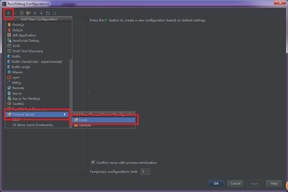The image size is (288, 192).
Task: Click the Create New Folder icon
Action: tap(48, 13)
